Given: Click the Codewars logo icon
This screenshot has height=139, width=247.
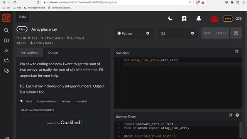Looking at the screenshot, I should click(x=7, y=18).
